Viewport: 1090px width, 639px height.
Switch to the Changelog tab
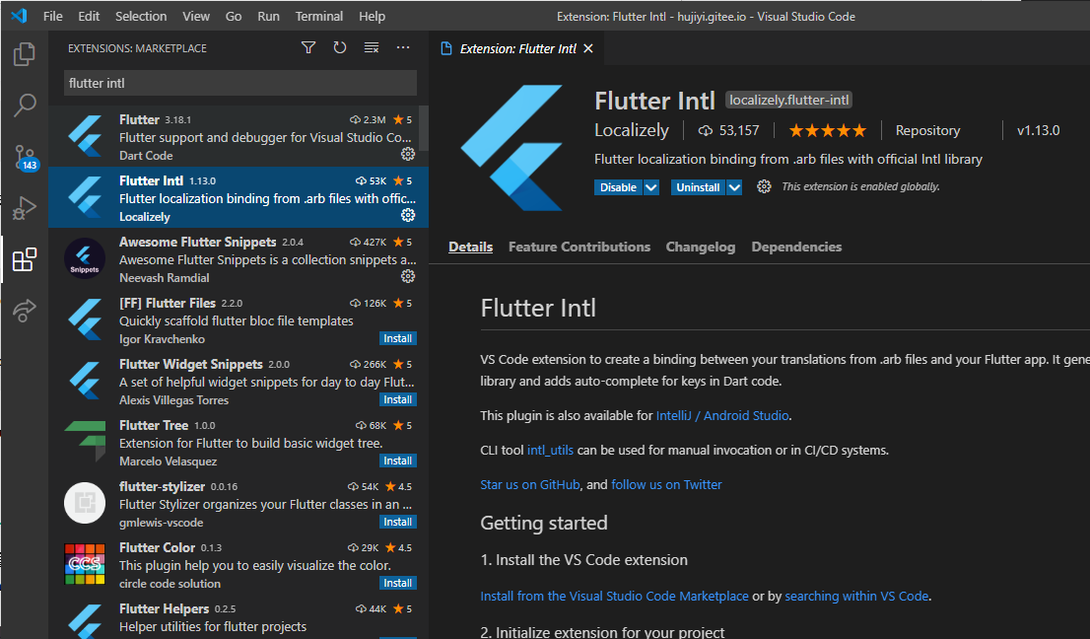point(700,247)
